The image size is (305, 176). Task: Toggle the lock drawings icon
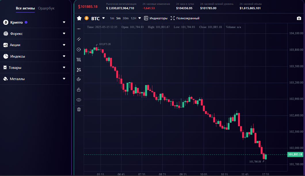tap(79, 90)
